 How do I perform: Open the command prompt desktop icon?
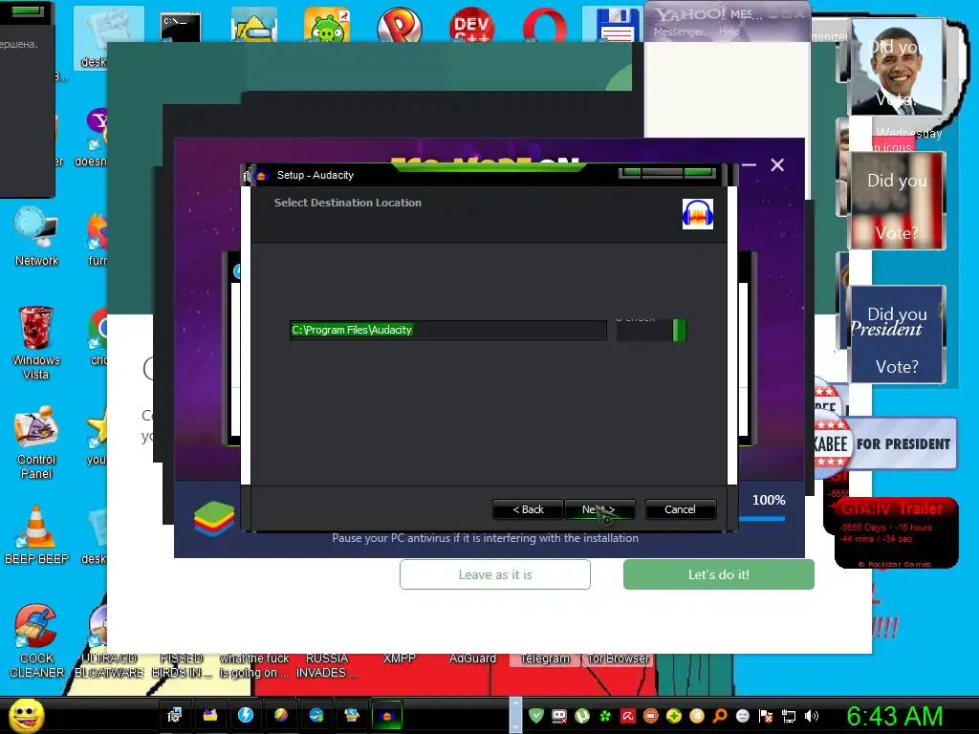[x=181, y=26]
